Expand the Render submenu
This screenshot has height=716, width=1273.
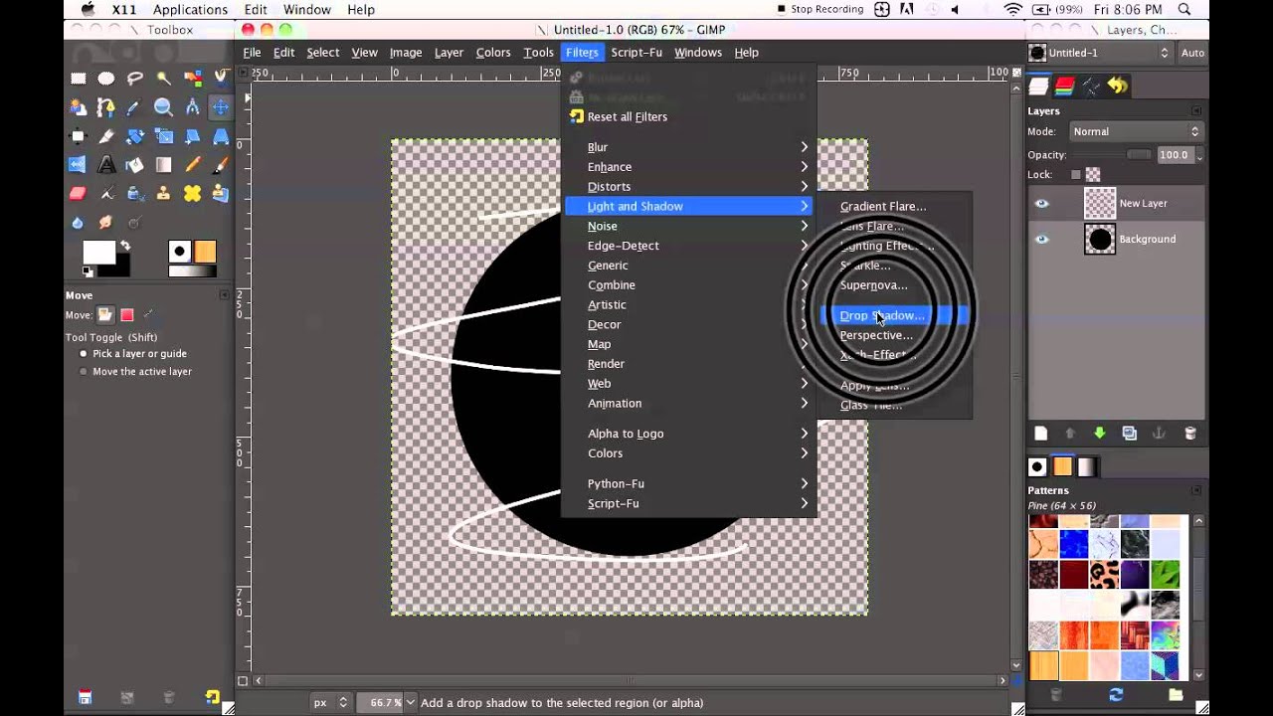coord(690,364)
